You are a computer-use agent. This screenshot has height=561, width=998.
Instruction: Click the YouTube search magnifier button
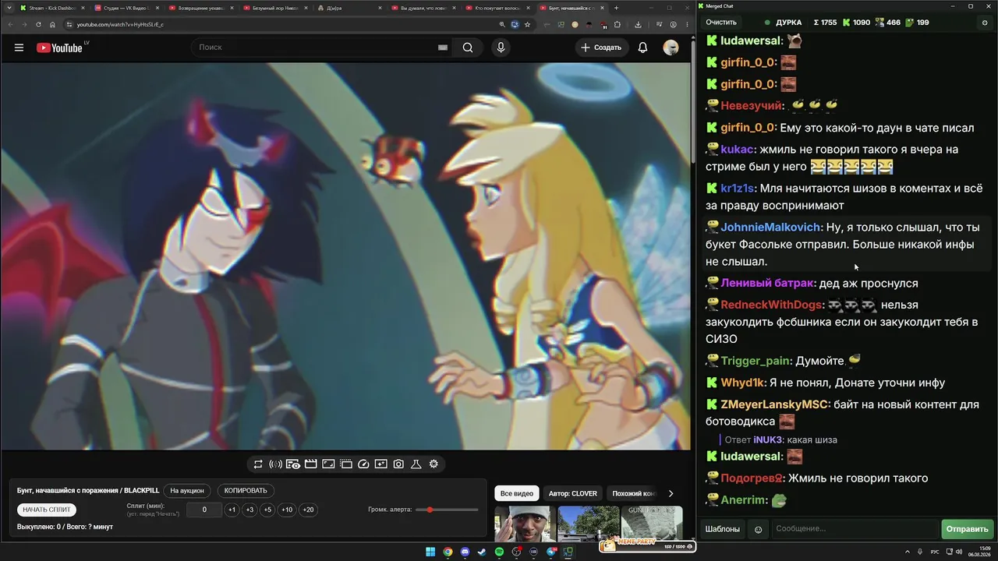click(x=468, y=48)
